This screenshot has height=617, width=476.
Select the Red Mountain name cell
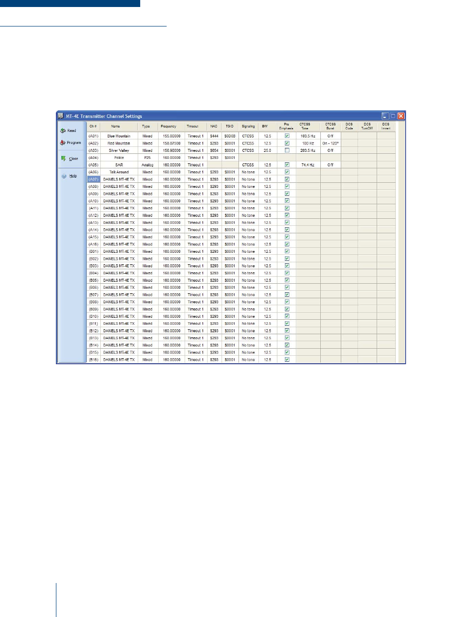[119, 143]
